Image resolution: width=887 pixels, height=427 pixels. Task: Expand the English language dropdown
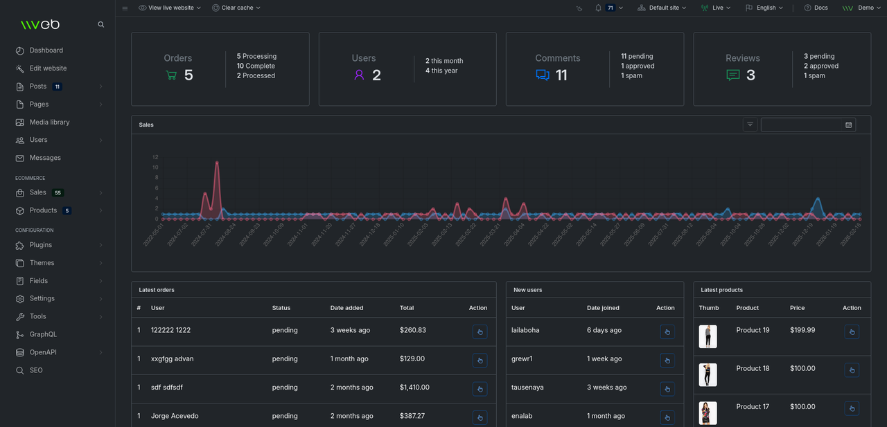coord(764,8)
